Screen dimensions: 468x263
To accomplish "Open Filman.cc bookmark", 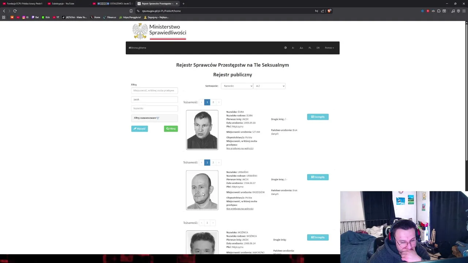I will point(110,18).
